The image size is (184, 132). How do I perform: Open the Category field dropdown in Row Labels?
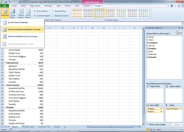[x=161, y=108]
